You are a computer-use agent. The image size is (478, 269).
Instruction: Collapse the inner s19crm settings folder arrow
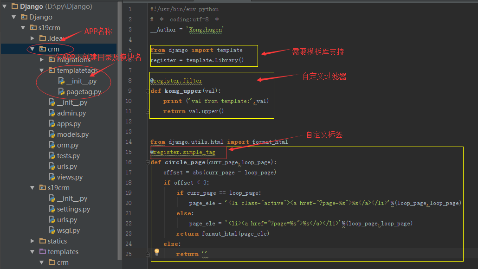point(32,188)
